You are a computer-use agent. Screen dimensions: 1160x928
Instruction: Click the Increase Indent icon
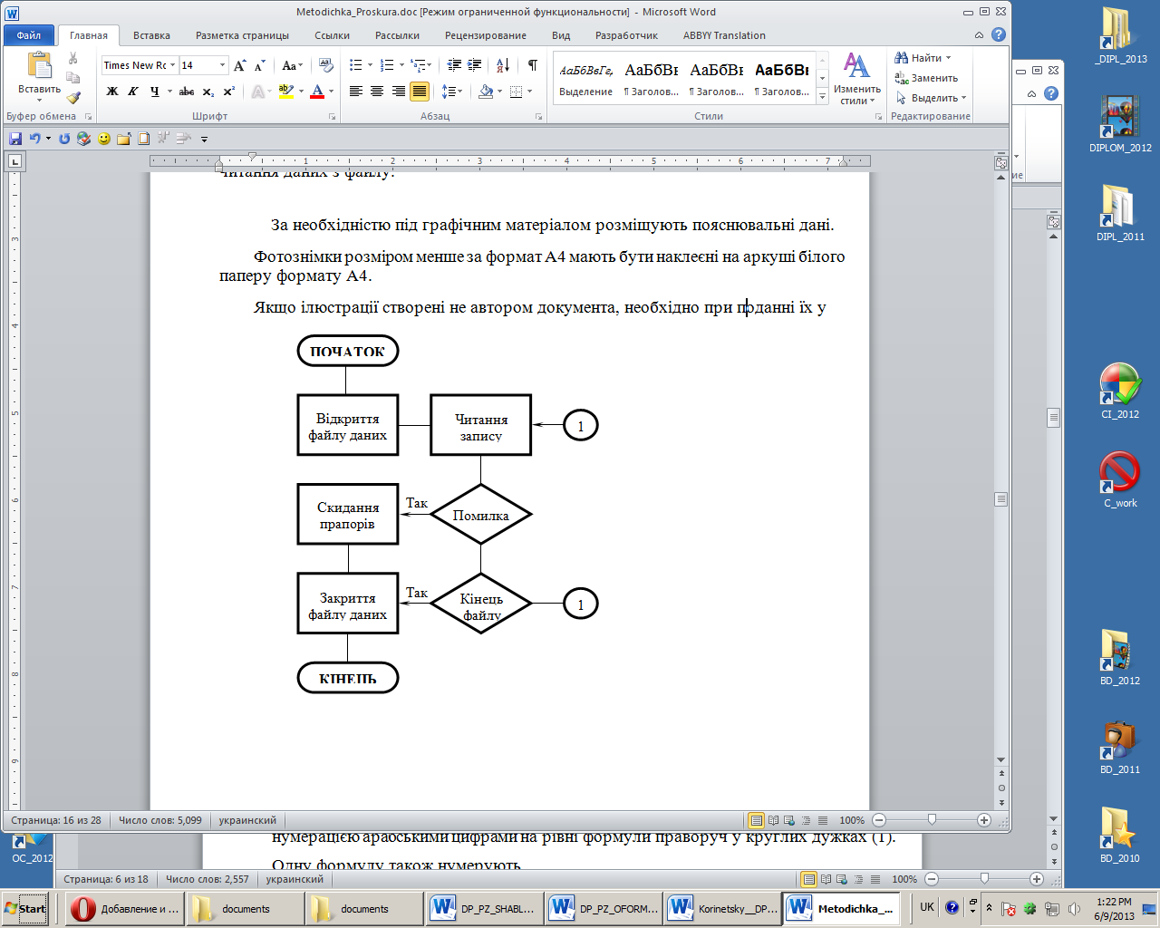click(474, 65)
